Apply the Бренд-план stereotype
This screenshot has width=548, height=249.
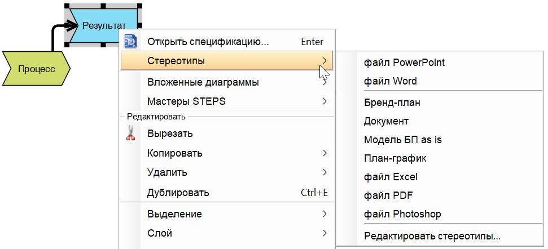[x=392, y=103]
